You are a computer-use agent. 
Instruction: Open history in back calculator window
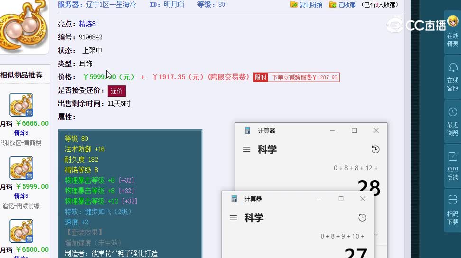376,149
